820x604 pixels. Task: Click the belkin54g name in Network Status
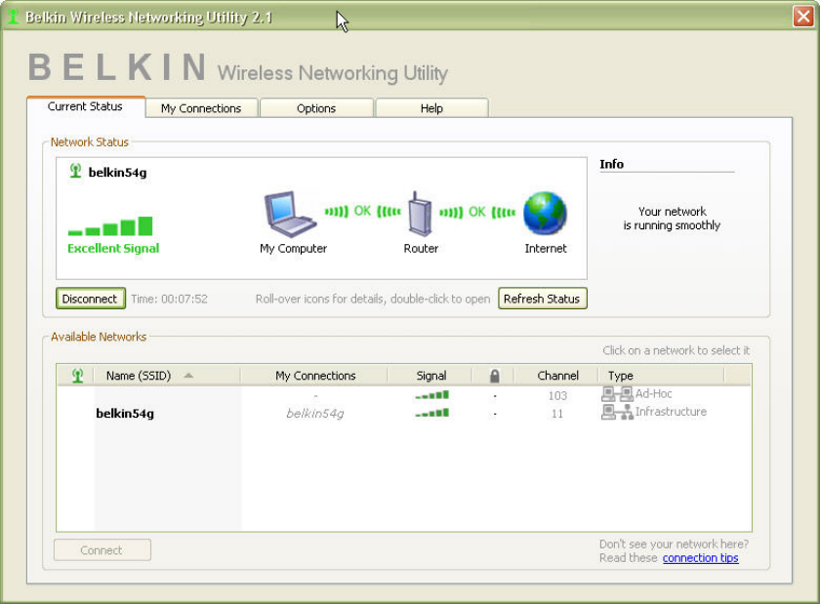(118, 172)
